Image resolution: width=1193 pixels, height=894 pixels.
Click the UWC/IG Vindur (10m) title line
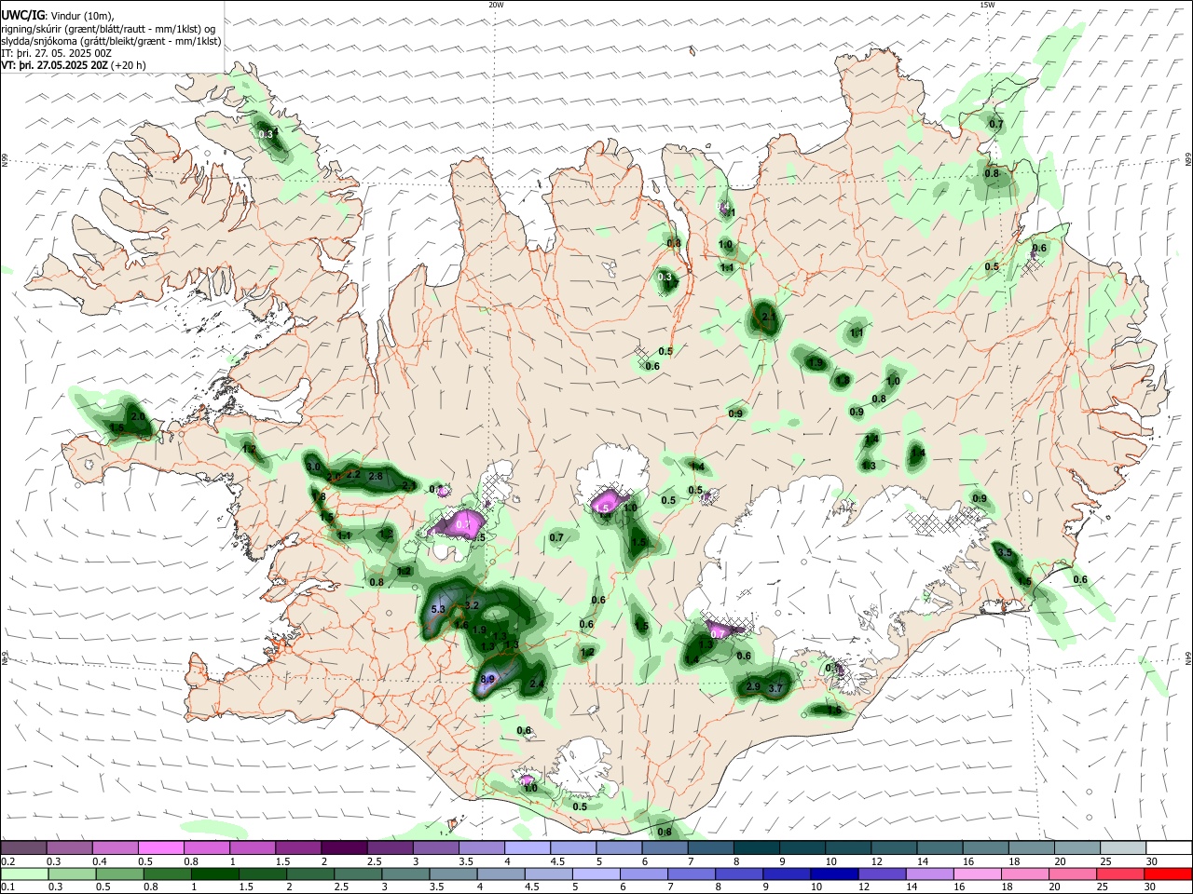coord(58,16)
